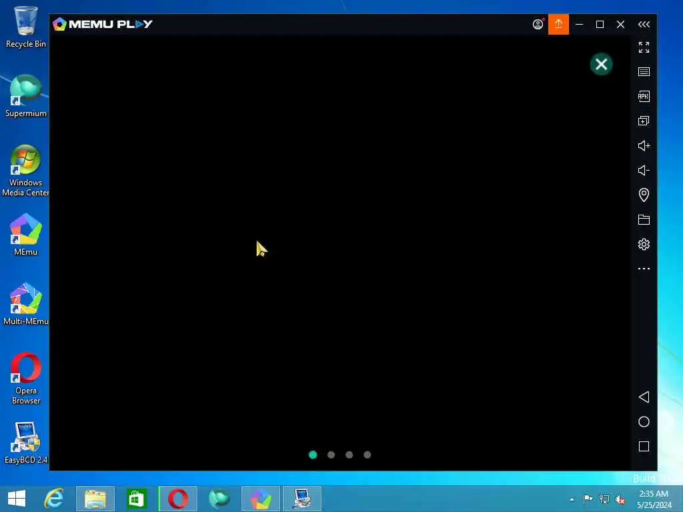Select the MEmu desktop shortcut
Viewport: 683px width, 512px height.
(x=25, y=235)
